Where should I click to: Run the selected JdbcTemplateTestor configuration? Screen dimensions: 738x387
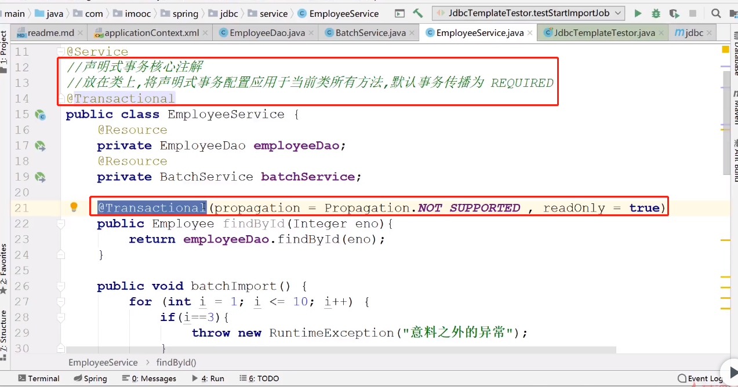(638, 13)
